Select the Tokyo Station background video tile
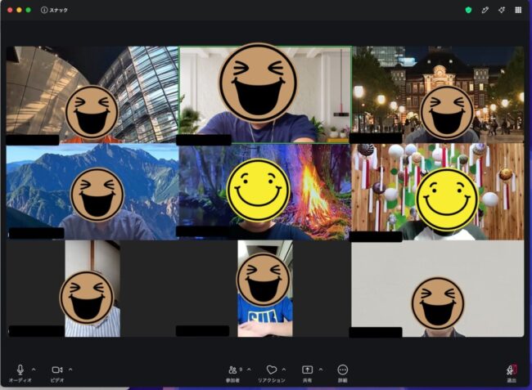 438,95
